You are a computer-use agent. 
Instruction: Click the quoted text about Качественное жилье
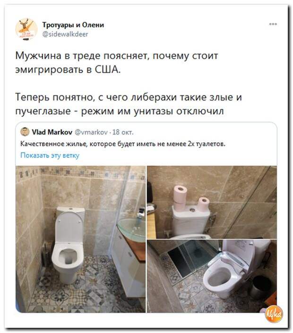pyautogui.click(x=123, y=144)
